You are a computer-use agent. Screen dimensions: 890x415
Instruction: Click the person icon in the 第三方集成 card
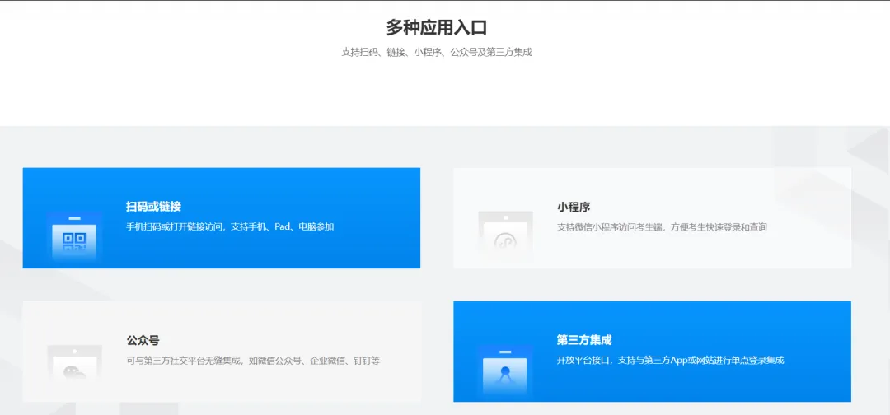[505, 373]
